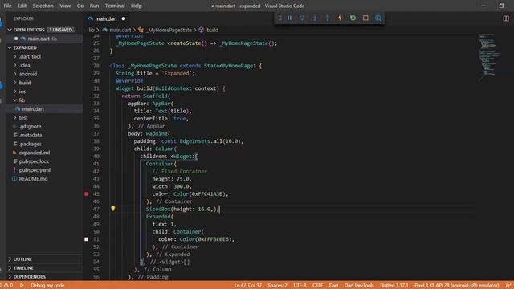Viewport: 514px width, 289px height.
Task: Open the Selection menu
Action: coord(43,6)
